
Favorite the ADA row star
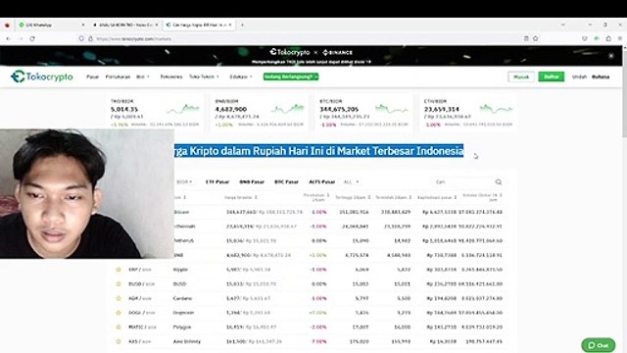tap(119, 298)
